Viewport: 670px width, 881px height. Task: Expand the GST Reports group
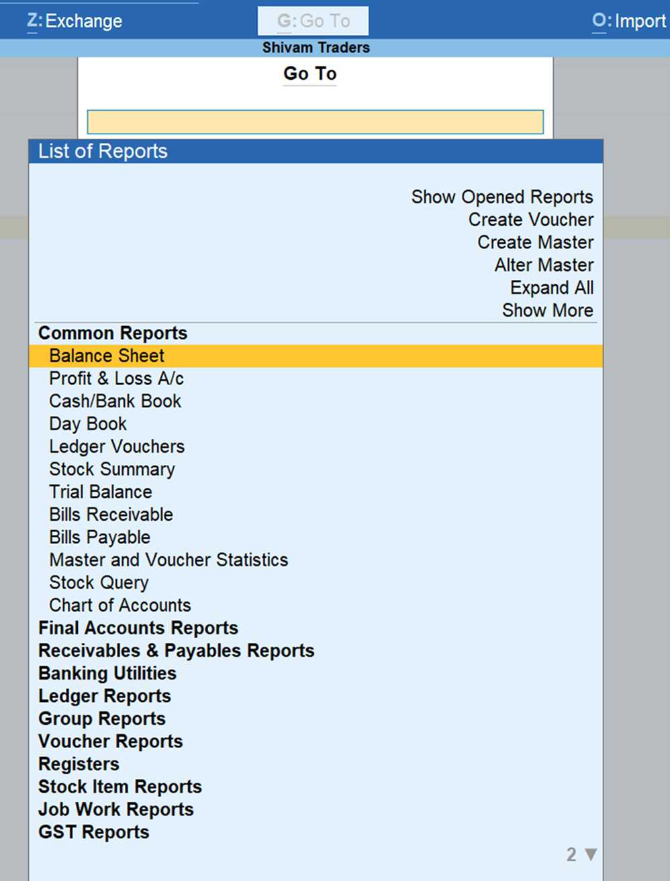(x=94, y=832)
